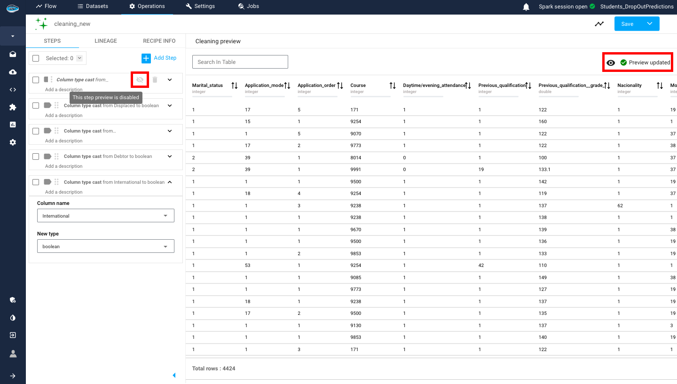
Task: Collapse the International to boolean step
Action: [x=170, y=182]
